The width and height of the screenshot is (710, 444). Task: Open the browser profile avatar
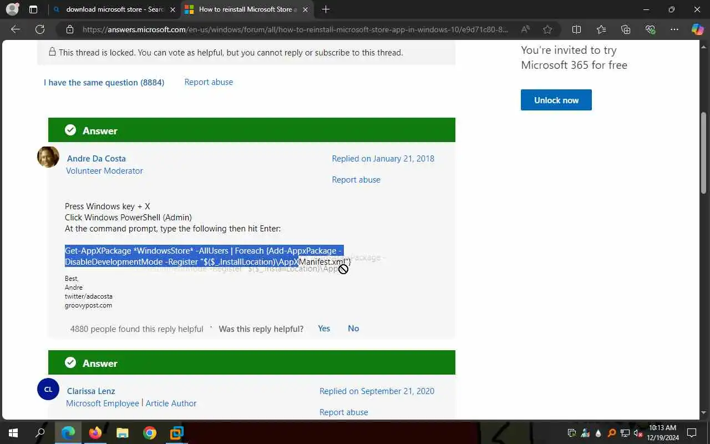click(x=12, y=9)
